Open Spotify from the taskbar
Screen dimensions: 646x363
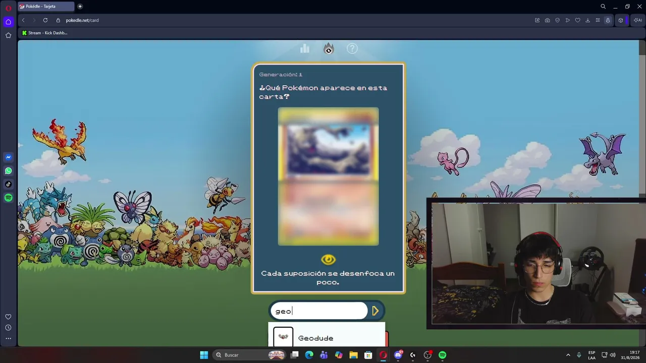click(x=443, y=355)
